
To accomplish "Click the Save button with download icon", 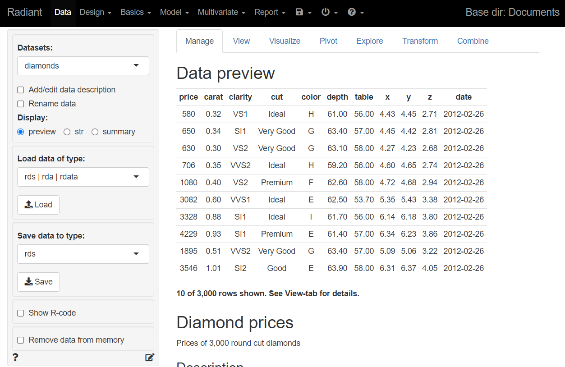I will (x=38, y=282).
